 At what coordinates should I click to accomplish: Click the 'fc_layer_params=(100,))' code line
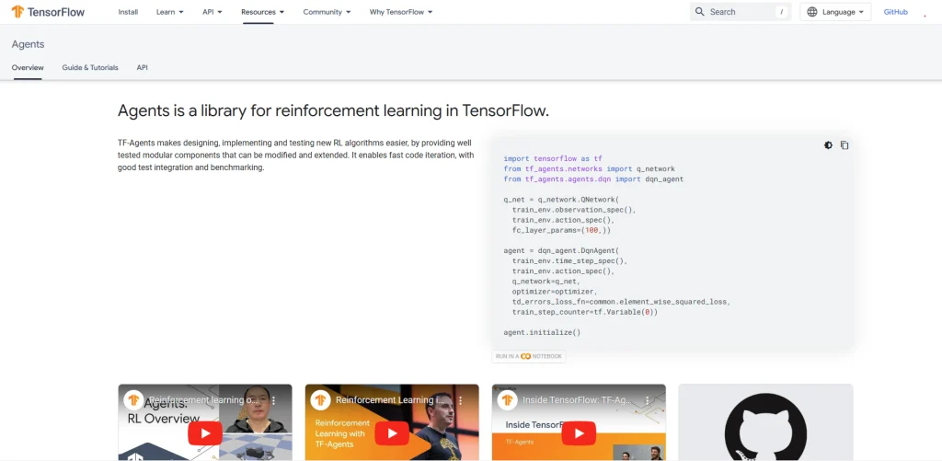[562, 230]
